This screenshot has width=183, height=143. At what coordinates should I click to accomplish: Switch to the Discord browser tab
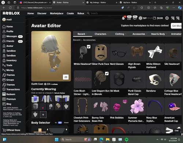pos(35,3)
